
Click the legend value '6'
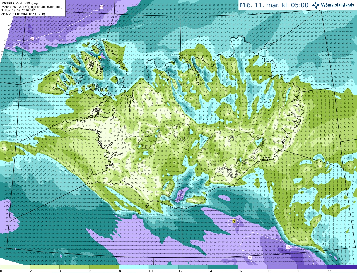pyautogui.click(x=90, y=271)
